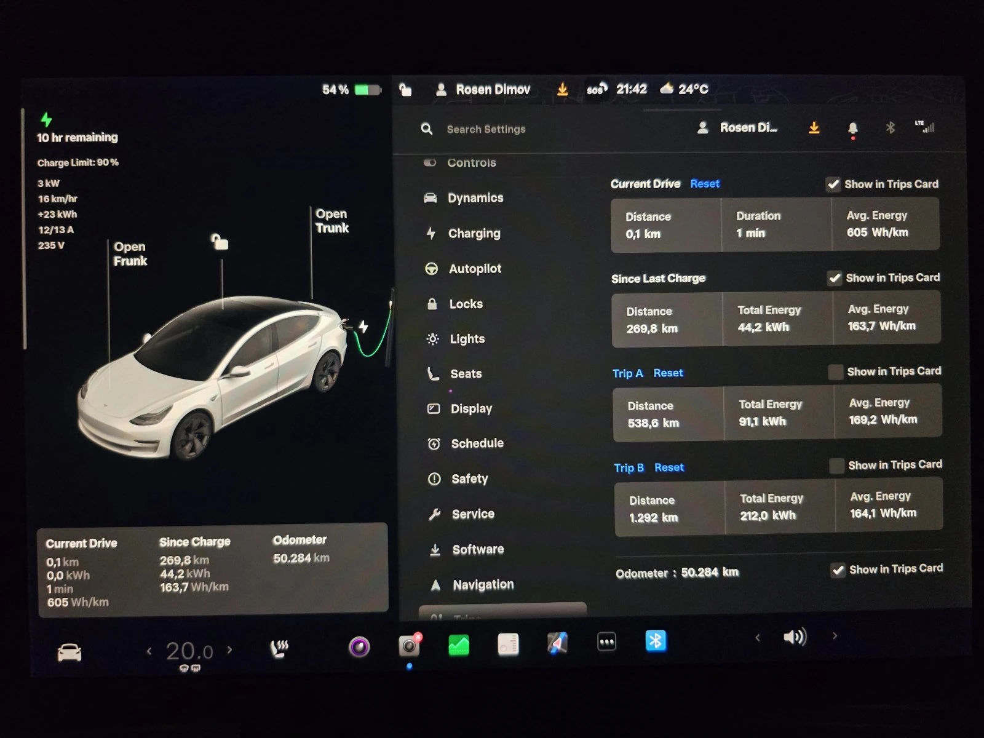Image resolution: width=984 pixels, height=738 pixels.
Task: Check Trip B Show in Trips Card
Action: (x=836, y=466)
